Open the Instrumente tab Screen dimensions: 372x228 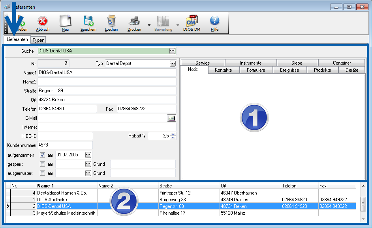click(250, 63)
